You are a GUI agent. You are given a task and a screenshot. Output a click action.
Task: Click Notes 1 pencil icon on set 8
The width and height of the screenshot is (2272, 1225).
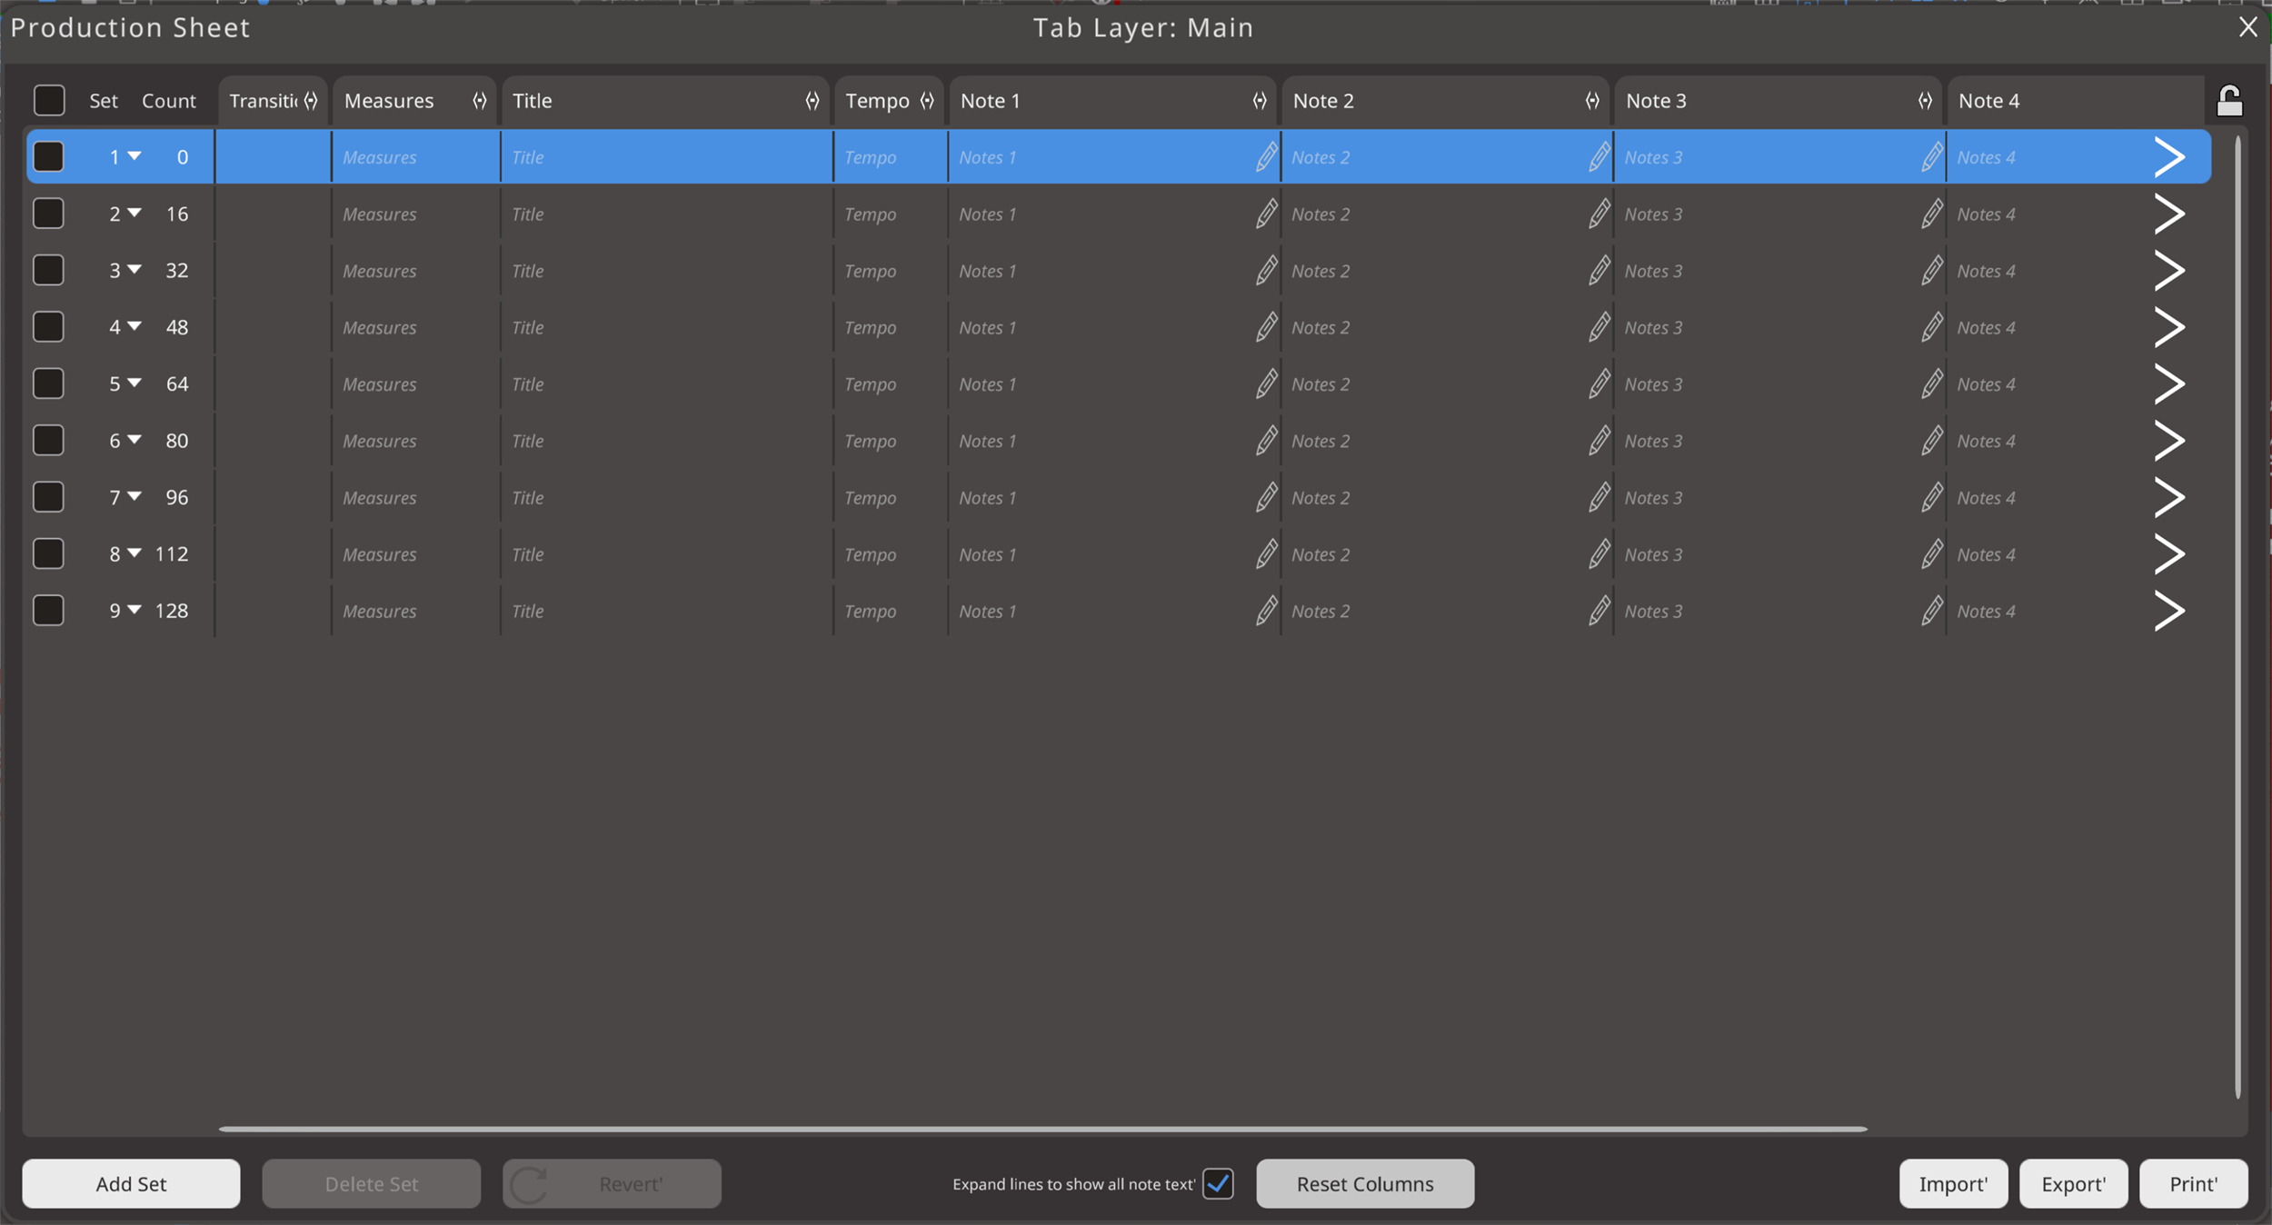pyautogui.click(x=1266, y=554)
